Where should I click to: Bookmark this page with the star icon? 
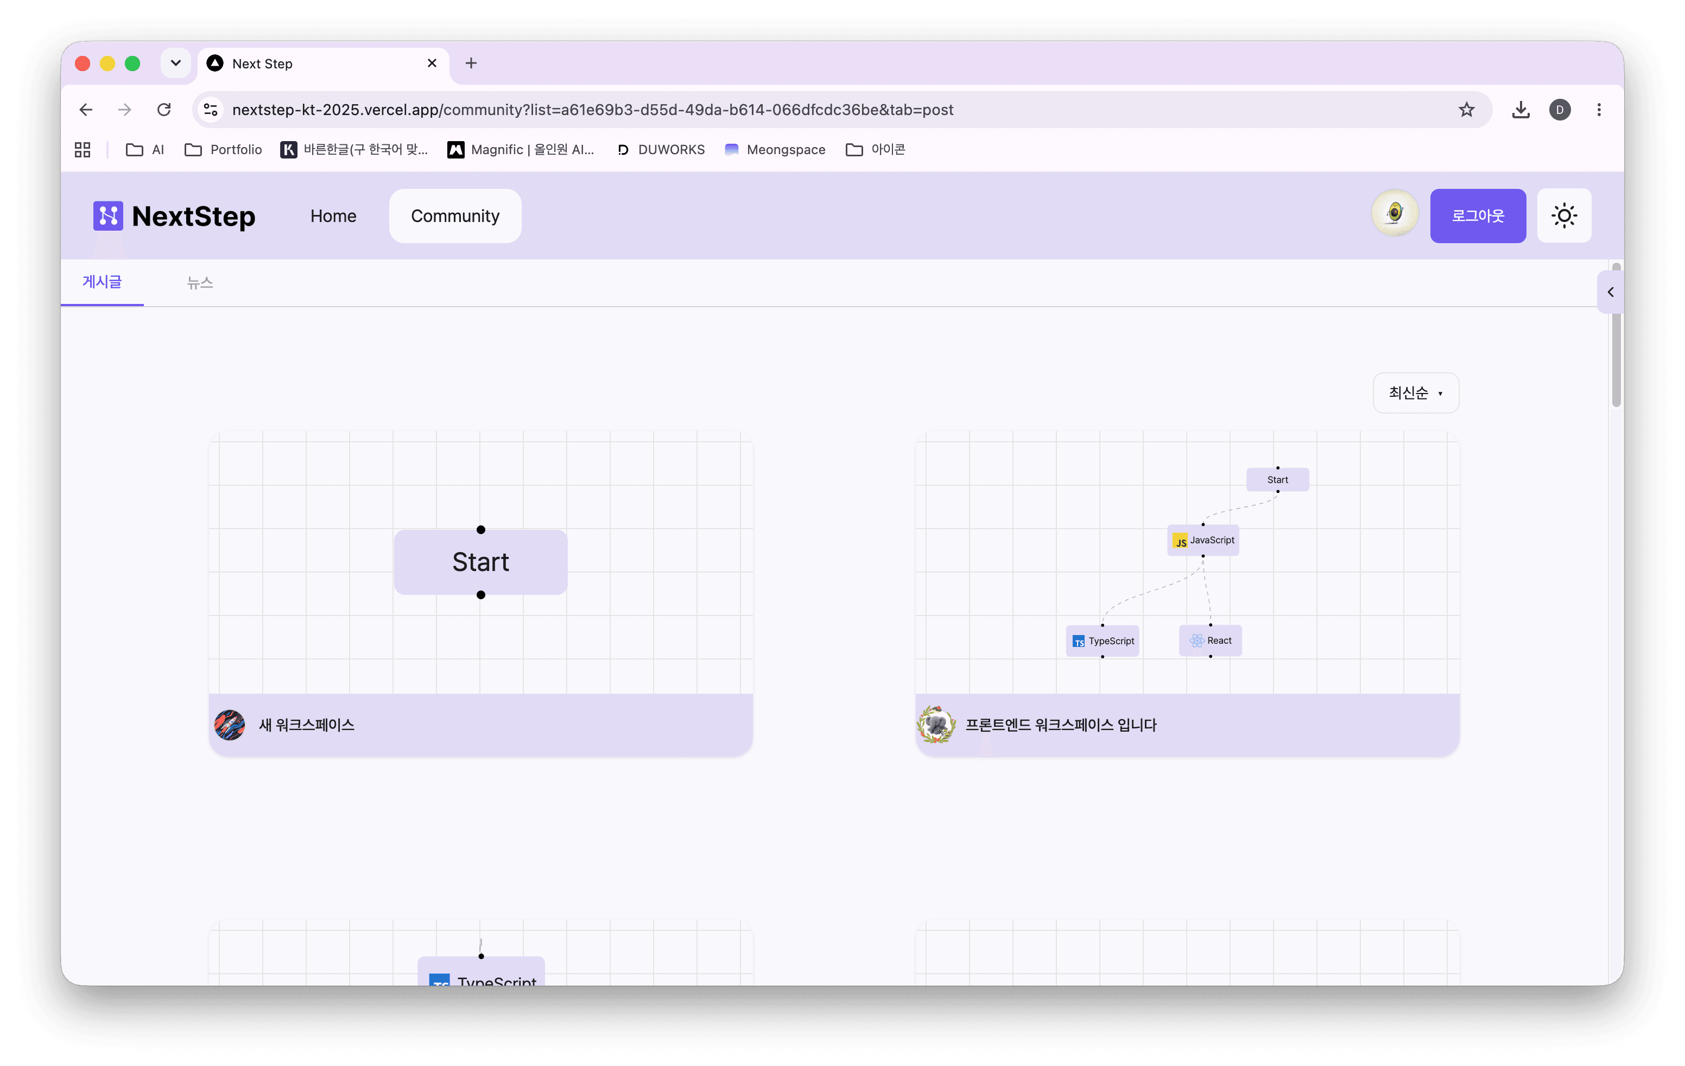click(1466, 110)
